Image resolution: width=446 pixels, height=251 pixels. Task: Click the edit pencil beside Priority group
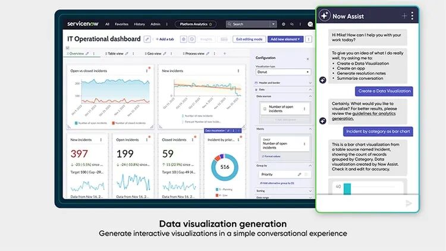pos(300,174)
